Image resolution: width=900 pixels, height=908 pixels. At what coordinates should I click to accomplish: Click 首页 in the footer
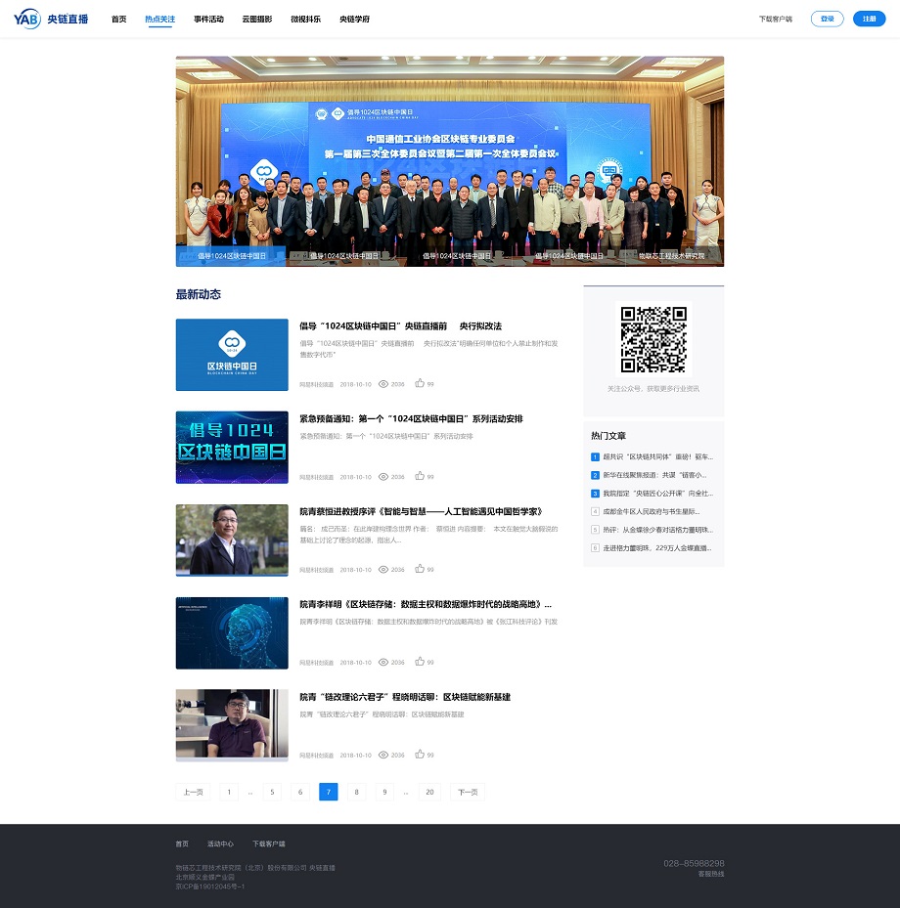coord(182,843)
